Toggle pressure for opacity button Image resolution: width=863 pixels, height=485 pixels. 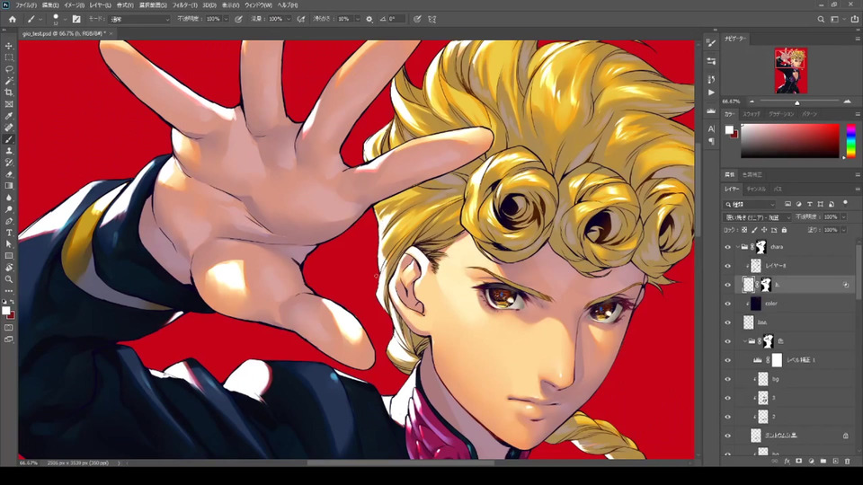(x=238, y=19)
